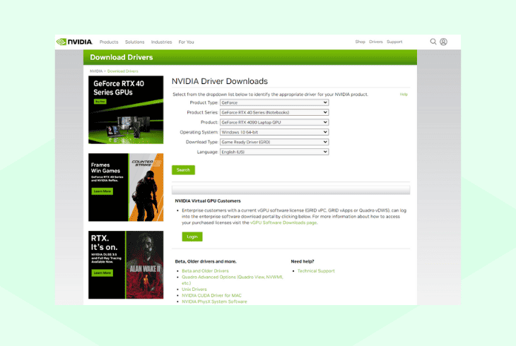Open the search magnifier icon
The width and height of the screenshot is (516, 346).
pyautogui.click(x=433, y=42)
